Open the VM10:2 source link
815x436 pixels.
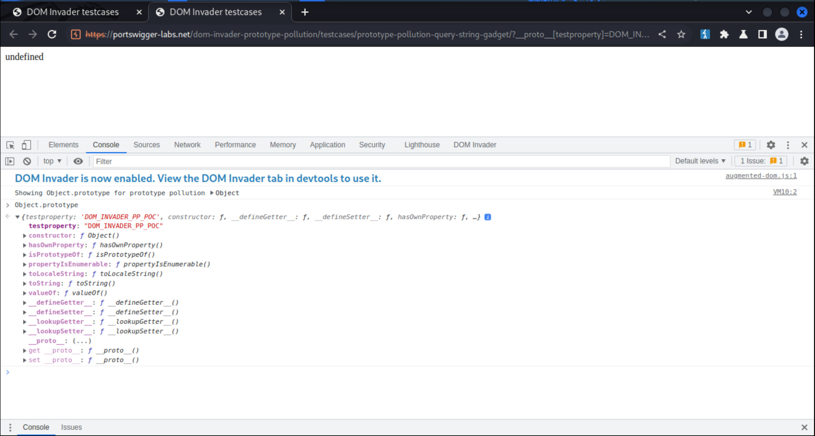tap(785, 192)
